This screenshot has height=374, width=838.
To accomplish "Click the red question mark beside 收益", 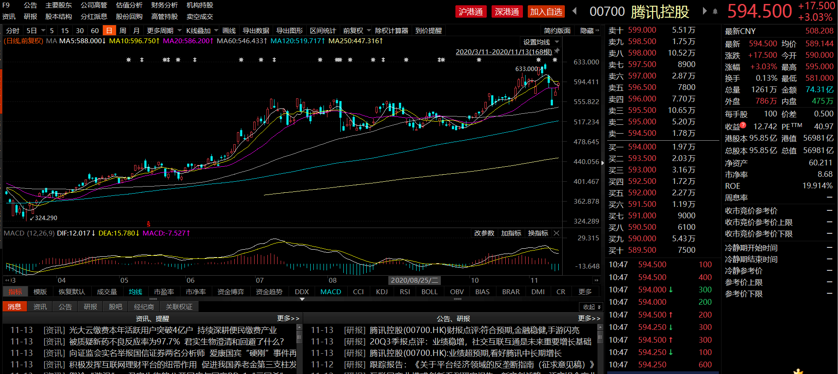I will (x=743, y=125).
